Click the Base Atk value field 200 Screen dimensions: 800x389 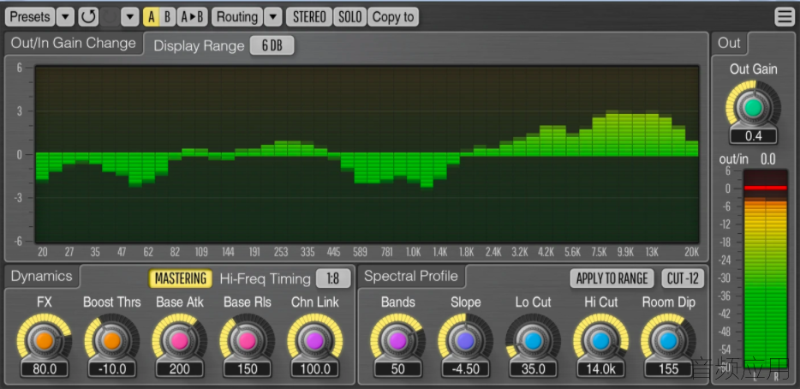(x=180, y=368)
